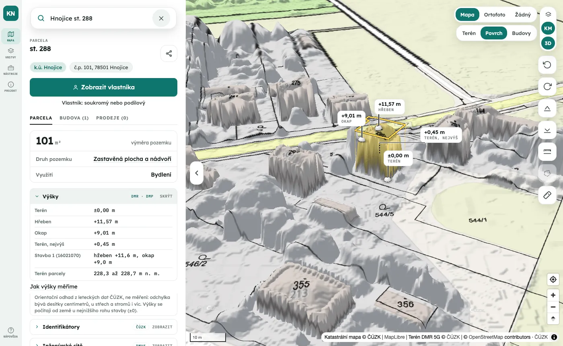563x346 pixels.
Task: Click into the parcel search field
Action: (99, 19)
